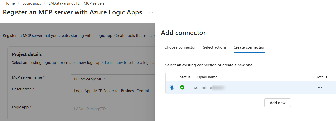Switch to the Choose connector tab
Viewport: 336px width, 121px height.
coord(180,47)
